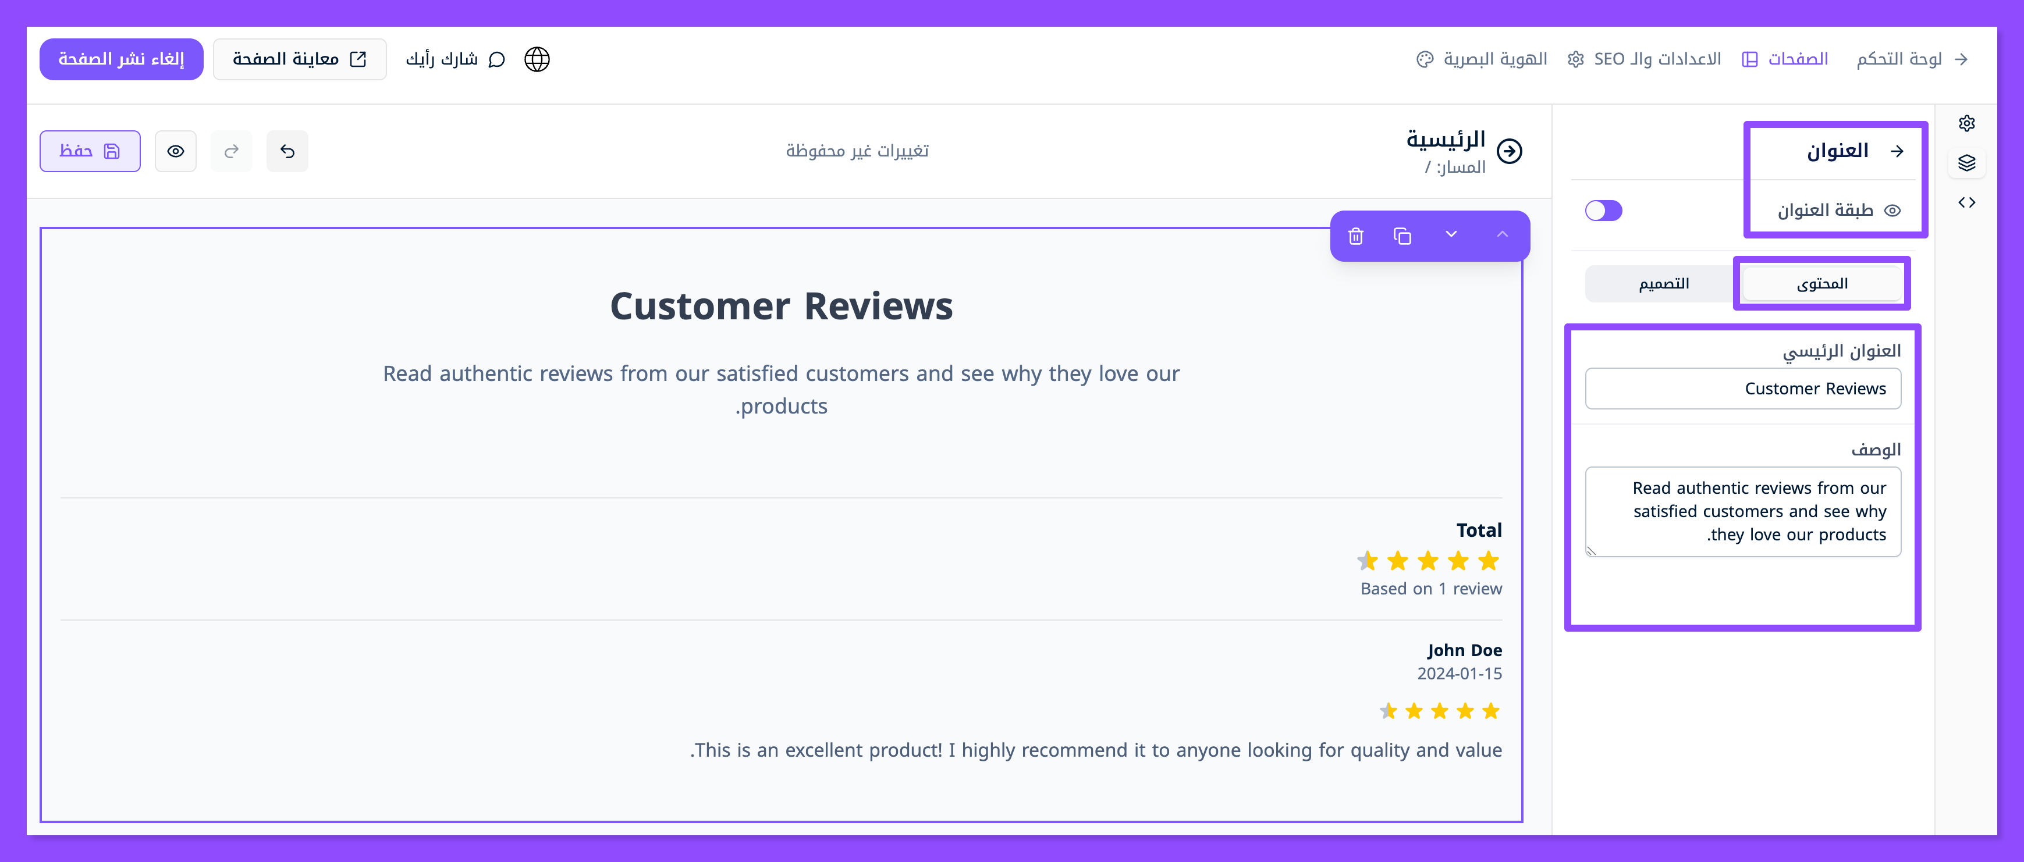Viewport: 2024px width, 862px height.
Task: Open the layers panel in the right sidebar
Action: pyautogui.click(x=1966, y=163)
